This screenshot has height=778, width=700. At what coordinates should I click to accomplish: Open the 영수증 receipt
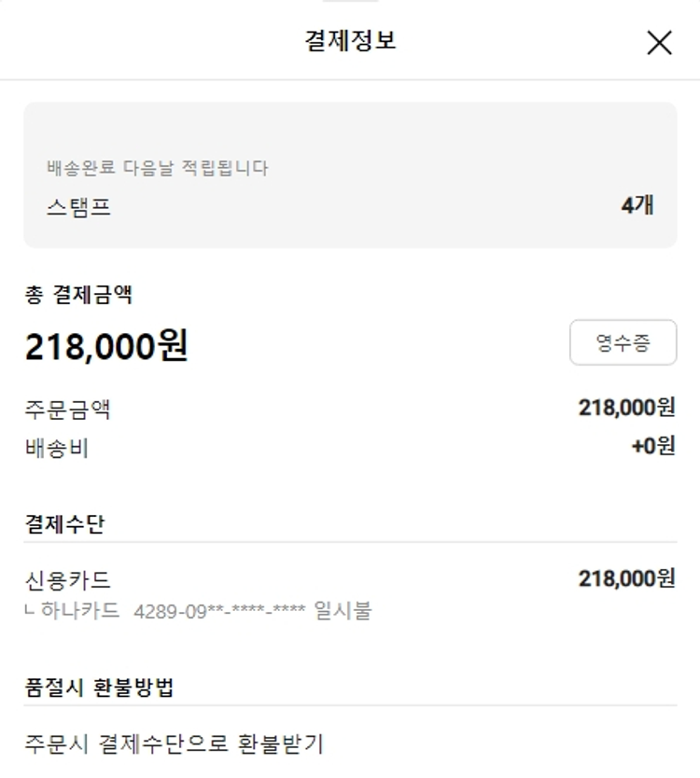(623, 343)
